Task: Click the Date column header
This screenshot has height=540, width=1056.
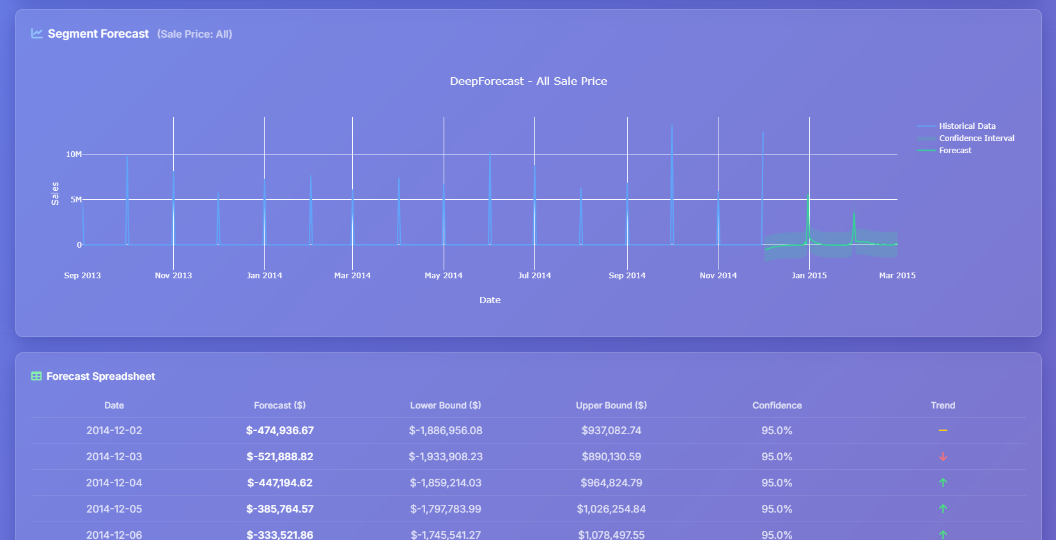Action: (114, 405)
